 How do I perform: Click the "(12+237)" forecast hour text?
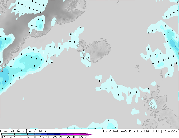[170, 131]
